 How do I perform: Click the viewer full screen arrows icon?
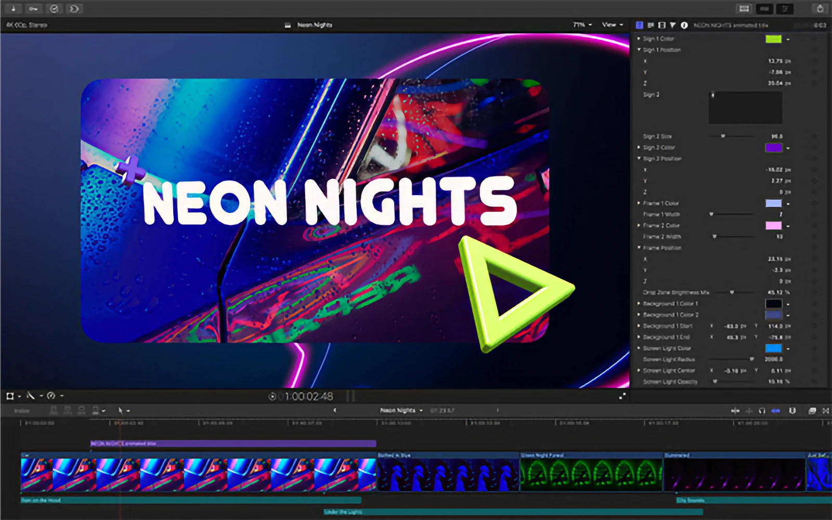[622, 396]
